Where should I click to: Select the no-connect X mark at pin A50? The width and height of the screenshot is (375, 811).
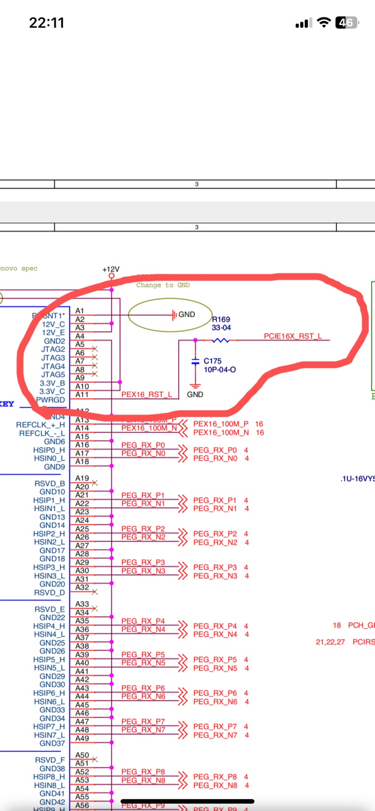tap(95, 759)
